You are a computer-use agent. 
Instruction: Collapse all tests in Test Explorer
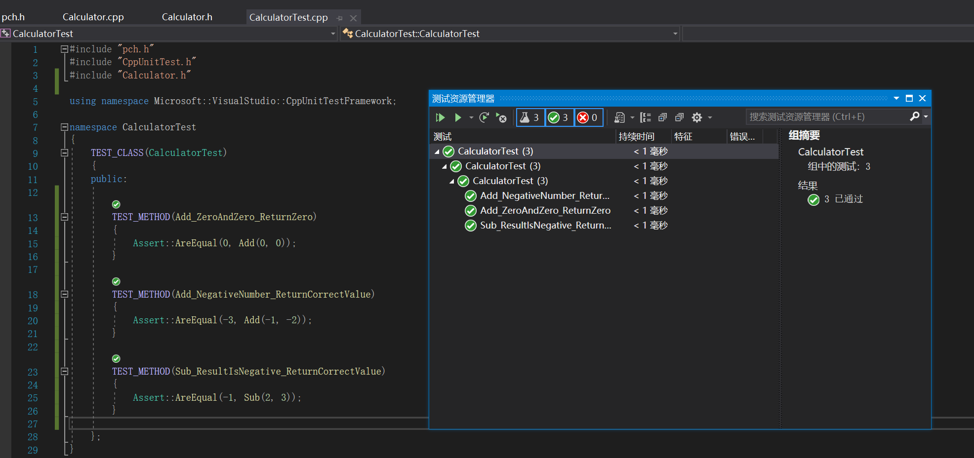pyautogui.click(x=680, y=117)
